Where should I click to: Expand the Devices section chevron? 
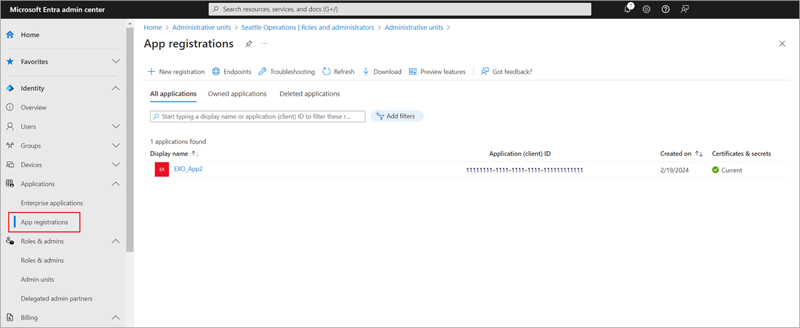115,164
